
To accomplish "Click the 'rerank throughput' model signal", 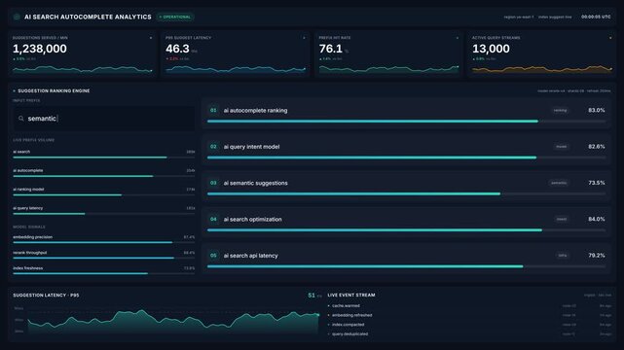I will click(104, 255).
